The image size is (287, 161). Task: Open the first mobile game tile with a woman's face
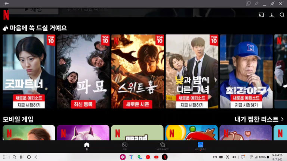pos(29,133)
